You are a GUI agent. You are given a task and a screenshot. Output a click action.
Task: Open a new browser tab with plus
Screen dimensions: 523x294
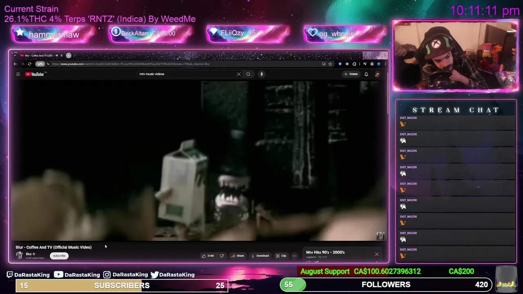click(69, 56)
